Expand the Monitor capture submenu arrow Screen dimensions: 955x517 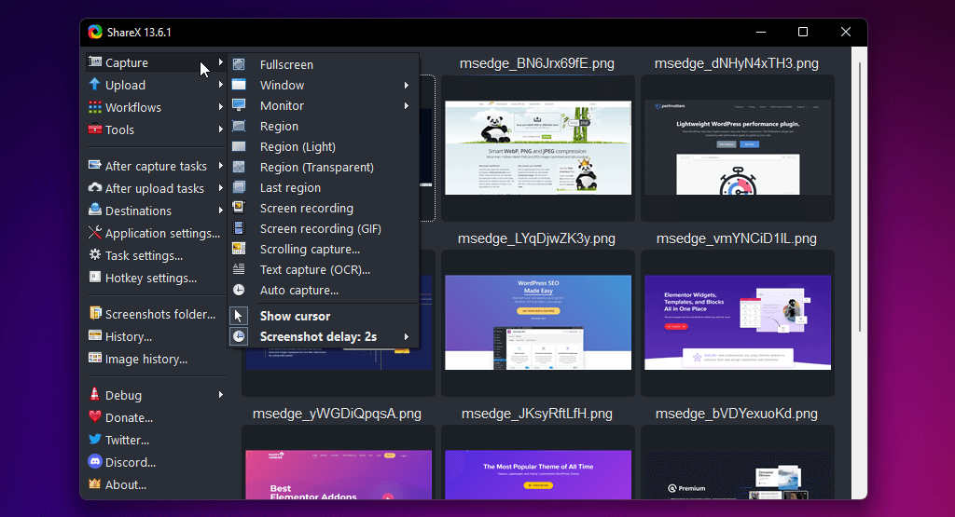point(407,106)
